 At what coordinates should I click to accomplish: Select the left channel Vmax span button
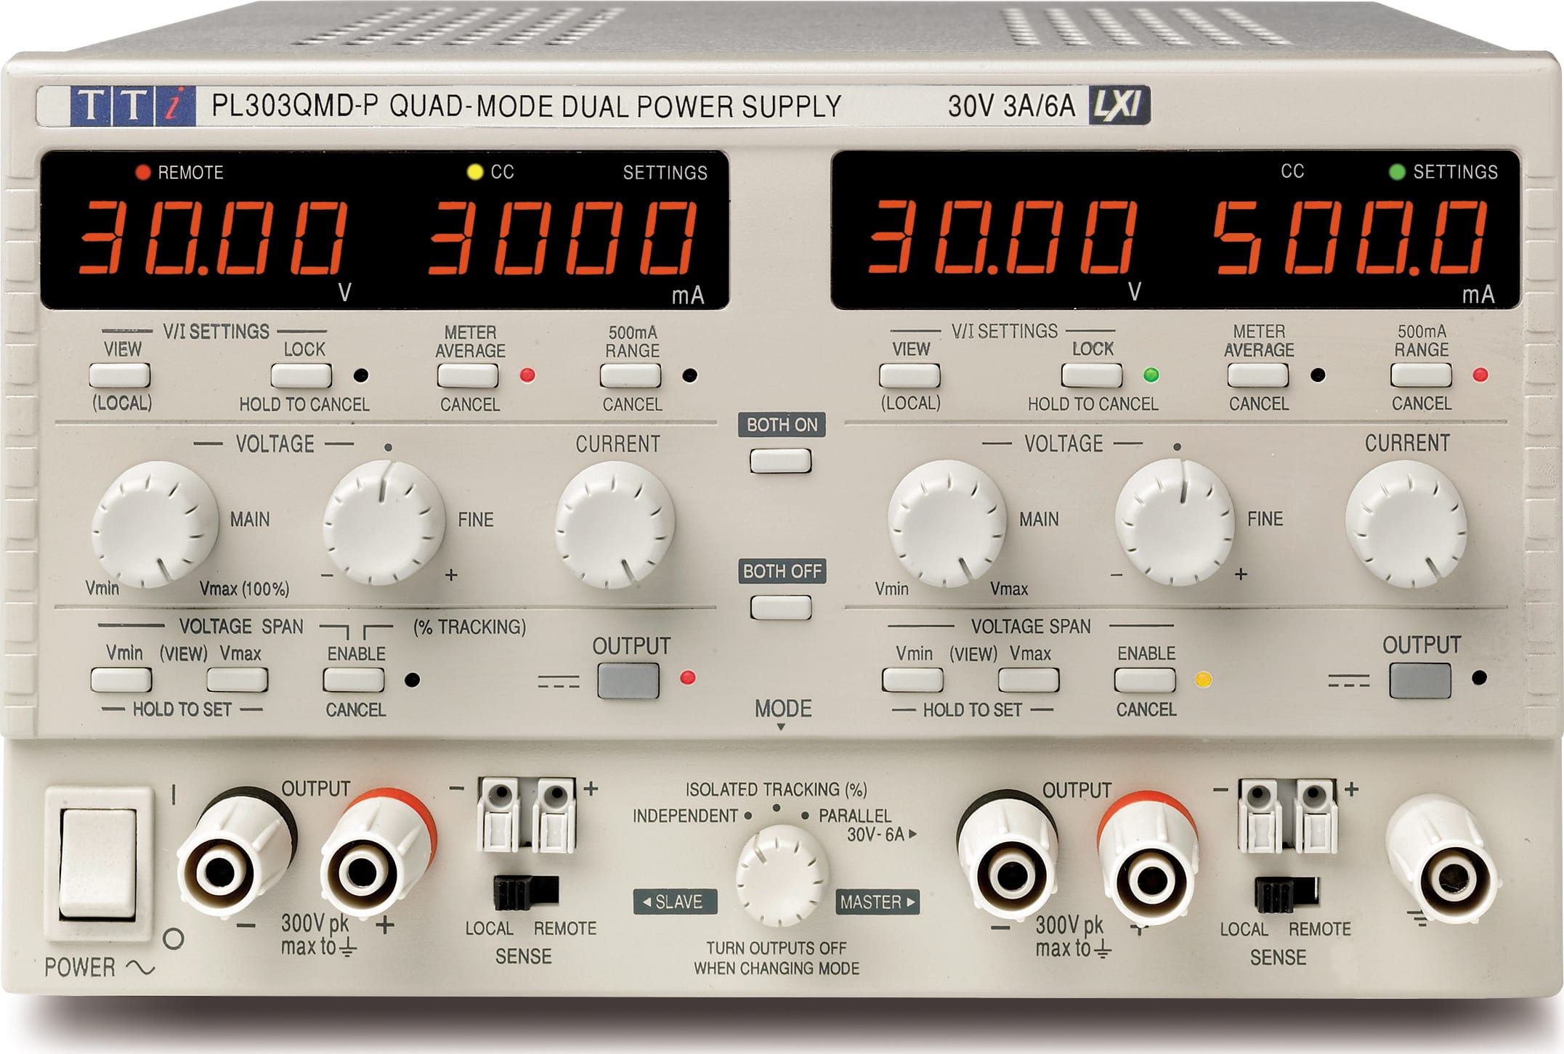pyautogui.click(x=238, y=680)
